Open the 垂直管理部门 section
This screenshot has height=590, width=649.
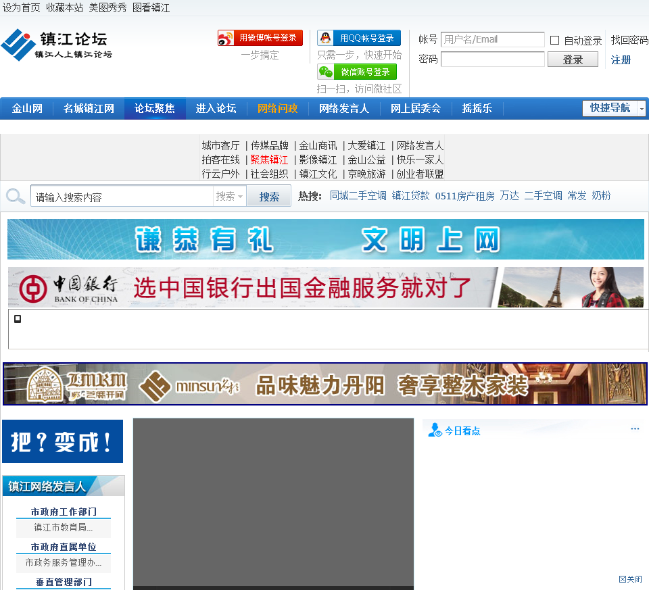tap(64, 582)
